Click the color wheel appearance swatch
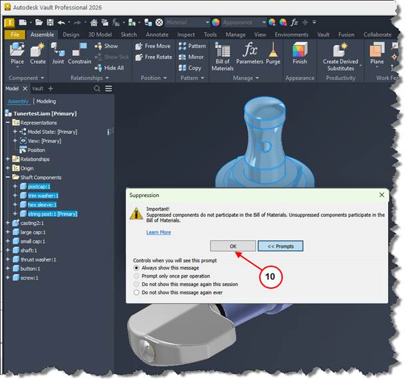Image resolution: width=406 pixels, height=380 pixels. point(216,23)
